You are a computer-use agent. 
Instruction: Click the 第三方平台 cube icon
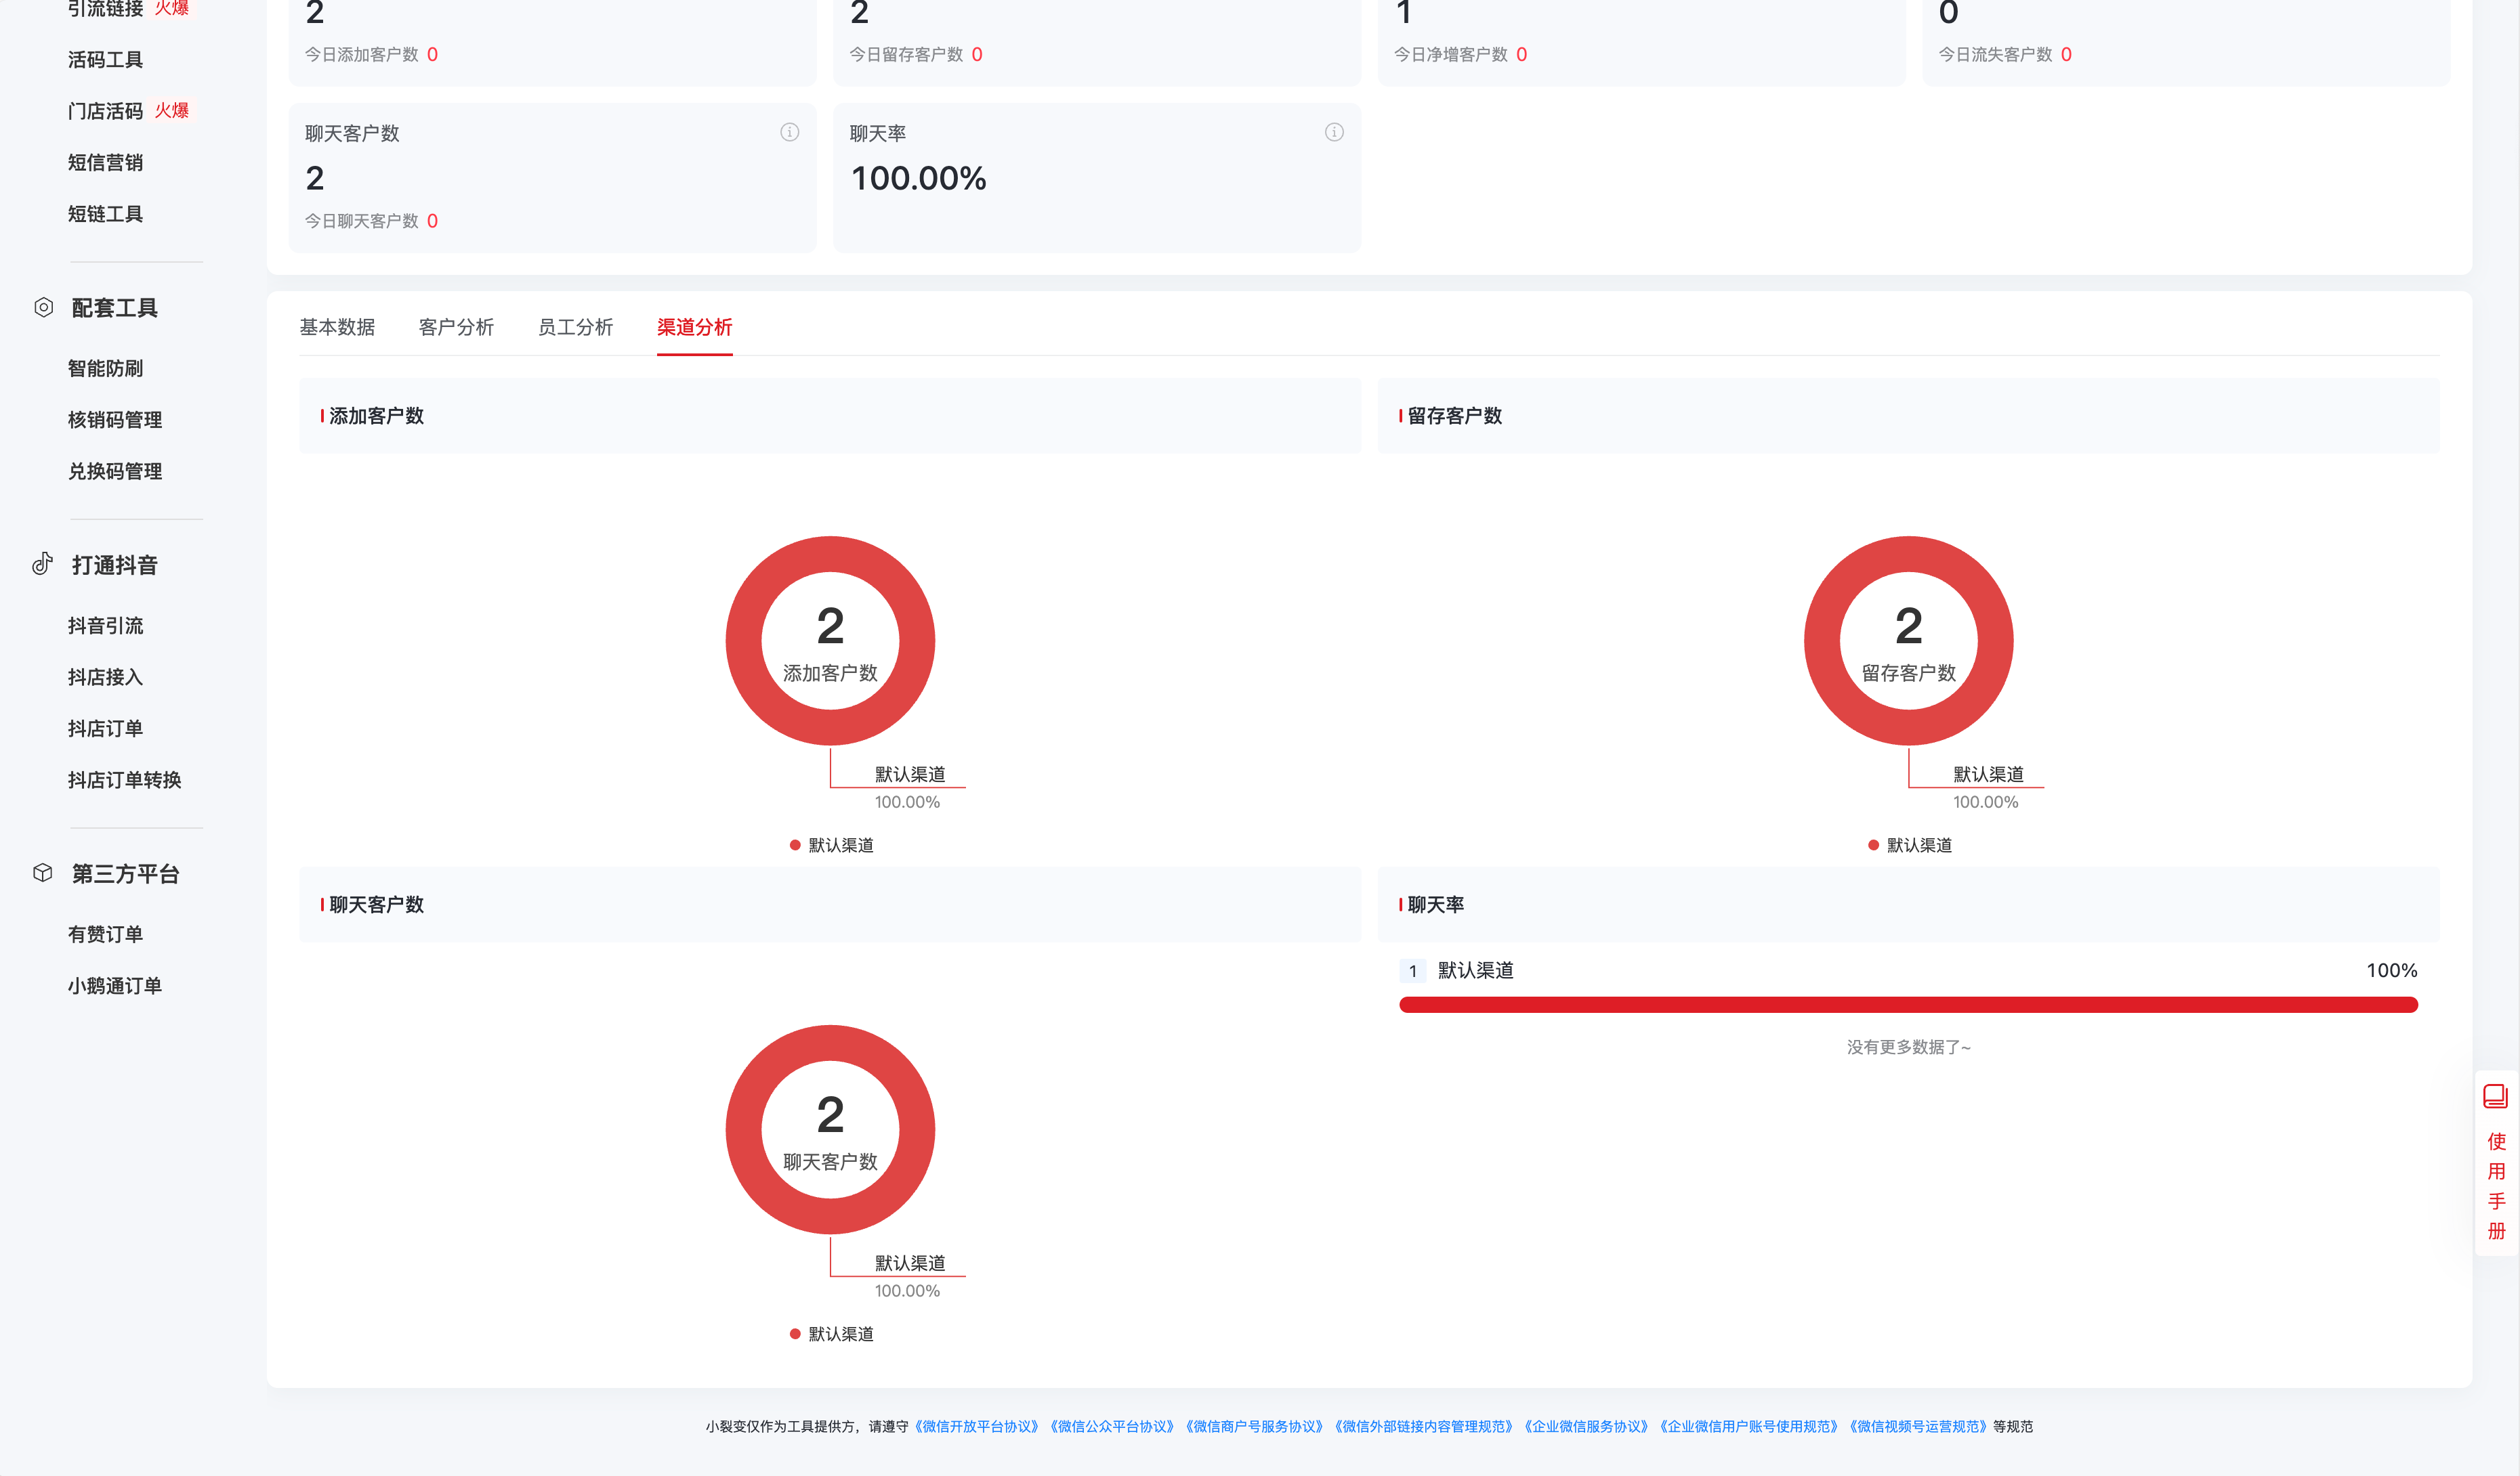[x=43, y=873]
